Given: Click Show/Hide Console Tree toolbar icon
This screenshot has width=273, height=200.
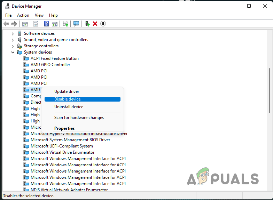Looking at the screenshot, I should pos(25,24).
